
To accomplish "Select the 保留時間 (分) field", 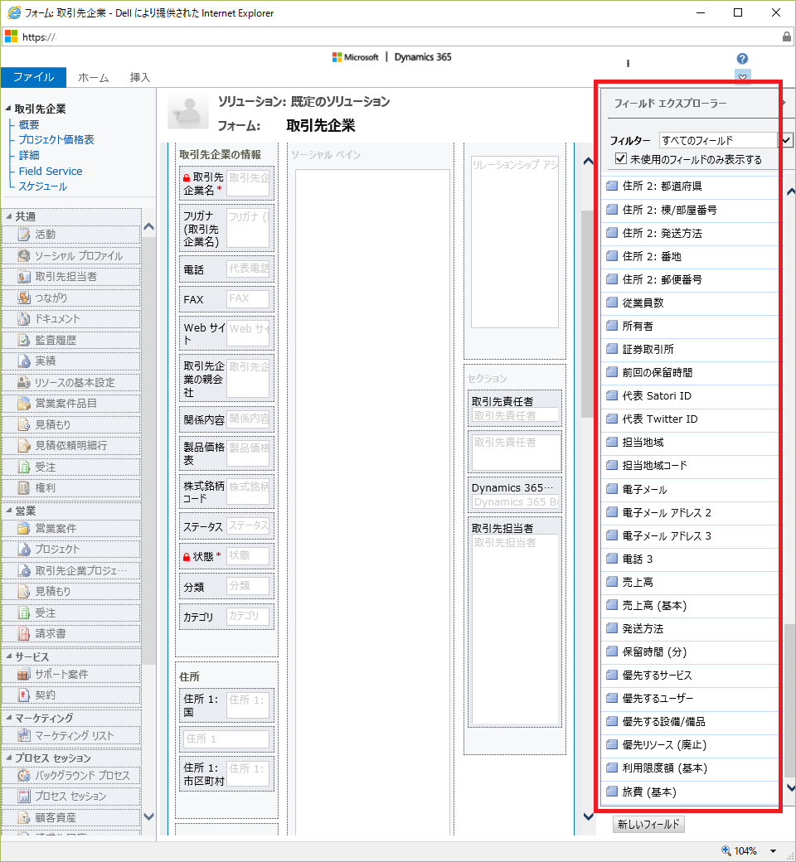I will coord(691,652).
